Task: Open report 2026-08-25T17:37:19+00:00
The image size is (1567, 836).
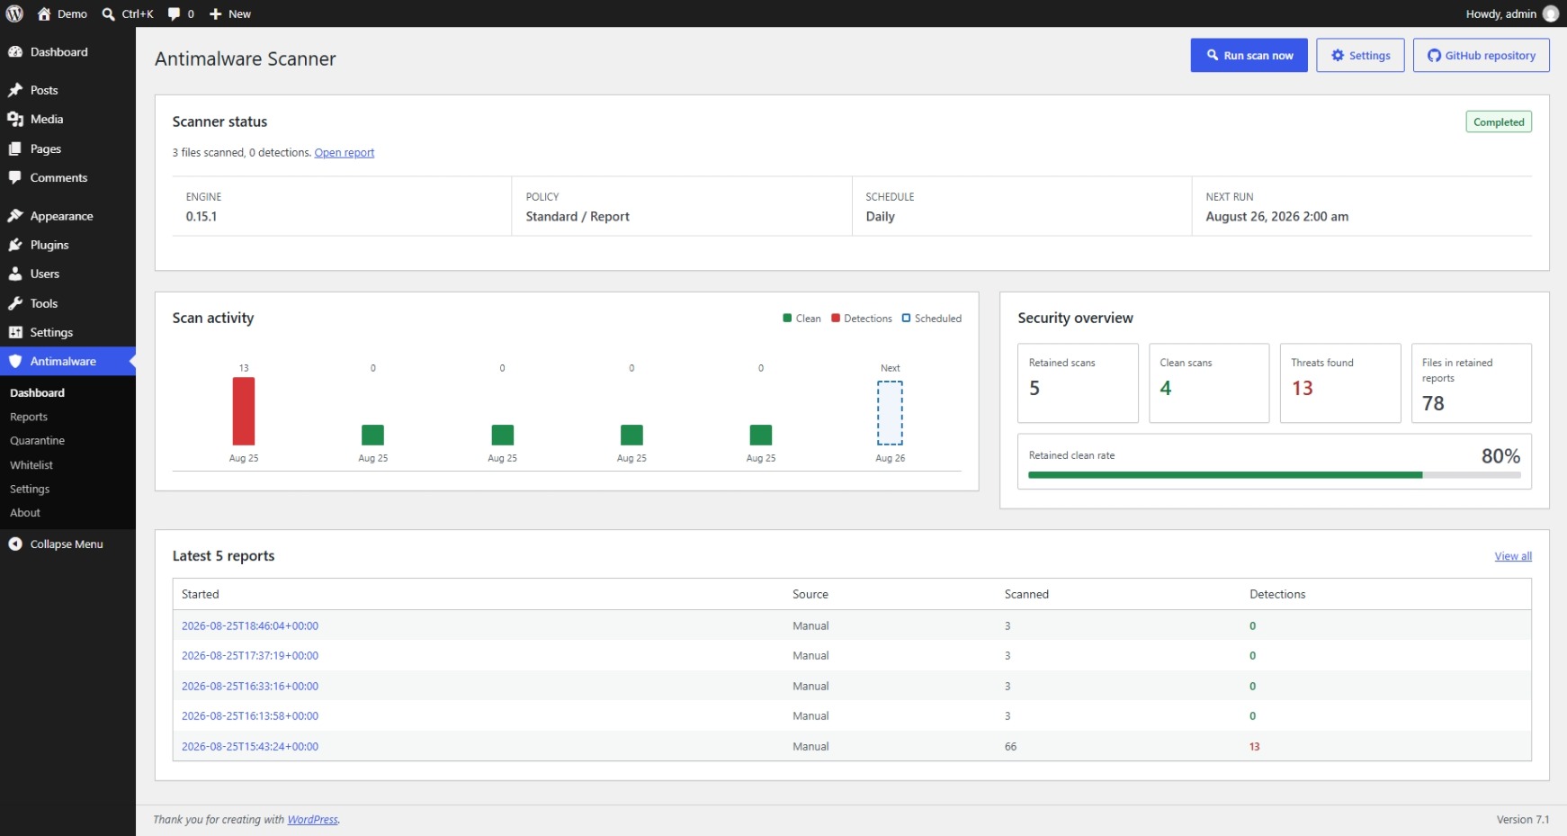Action: [250, 656]
